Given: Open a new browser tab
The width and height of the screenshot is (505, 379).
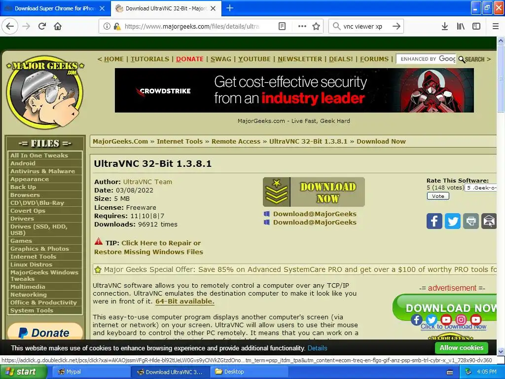Looking at the screenshot, I should click(x=230, y=8).
